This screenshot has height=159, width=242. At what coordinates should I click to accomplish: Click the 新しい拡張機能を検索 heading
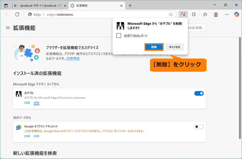click(35, 153)
